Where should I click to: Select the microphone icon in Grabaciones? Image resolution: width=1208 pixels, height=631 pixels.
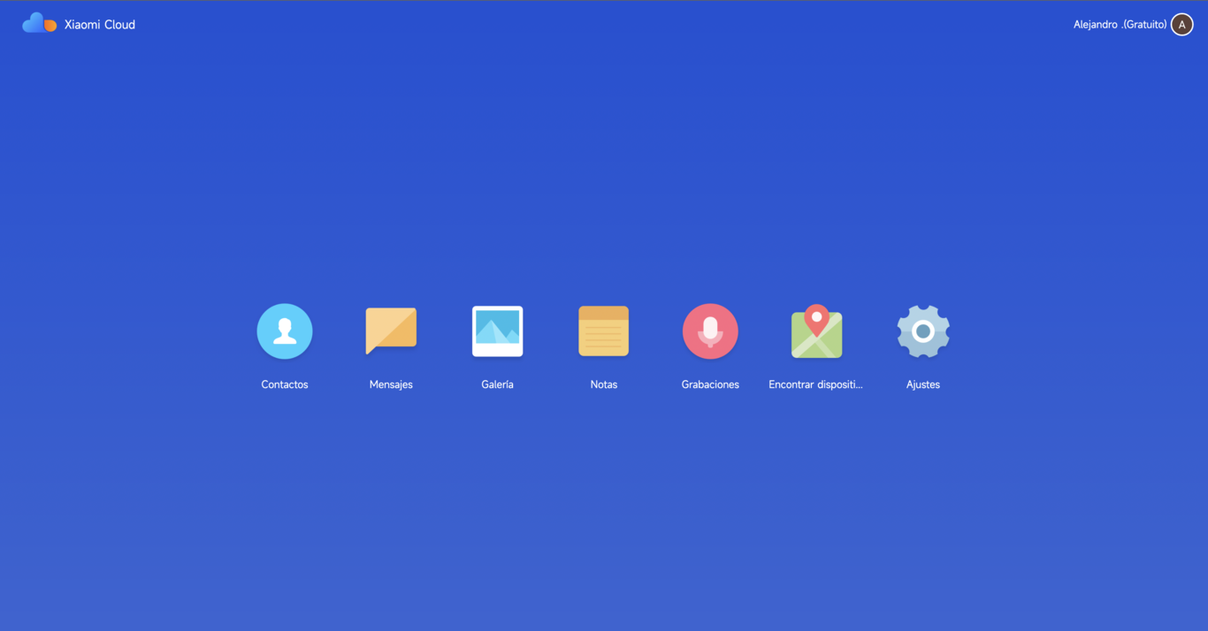tap(710, 331)
